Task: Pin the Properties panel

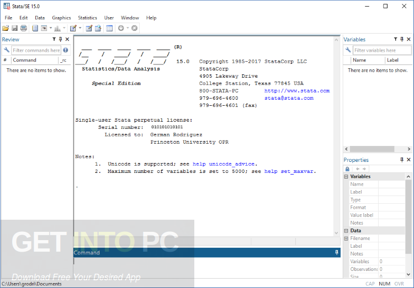Action: [x=402, y=160]
